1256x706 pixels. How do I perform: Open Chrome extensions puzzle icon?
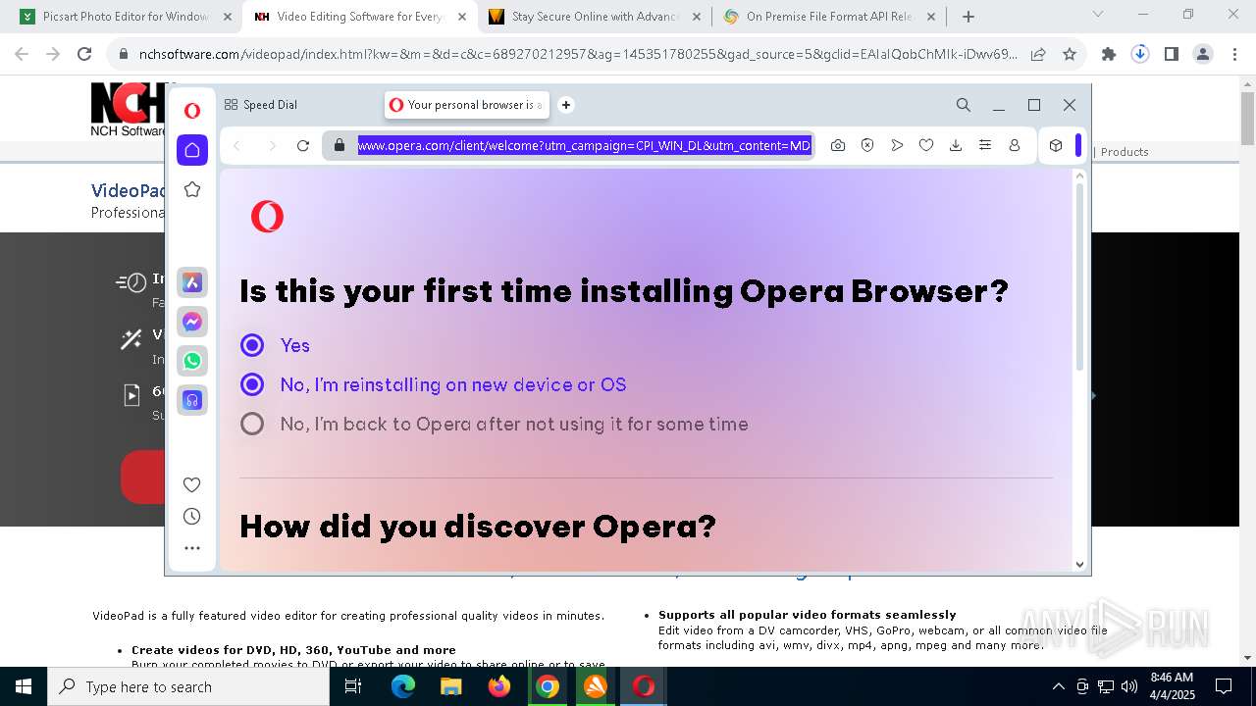[1109, 55]
